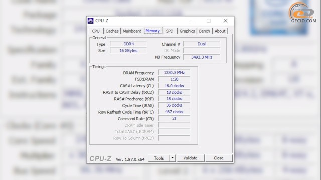The height and width of the screenshot is (180, 321).
Task: Click the NB Frequency label
Action: pyautogui.click(x=168, y=57)
